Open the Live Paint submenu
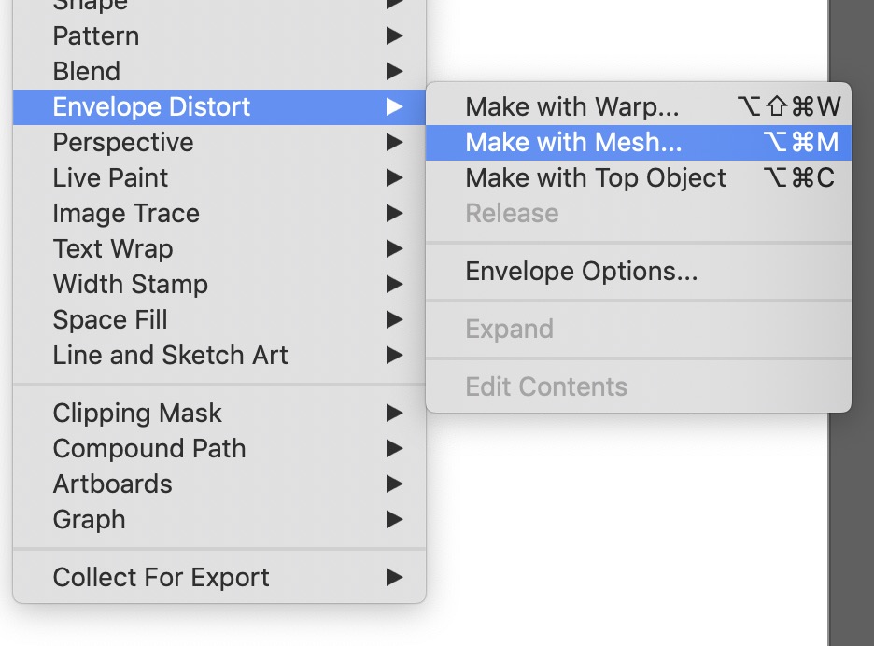This screenshot has height=646, width=874. tap(110, 178)
